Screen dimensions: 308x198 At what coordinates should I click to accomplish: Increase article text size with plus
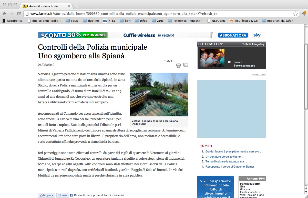(172, 61)
